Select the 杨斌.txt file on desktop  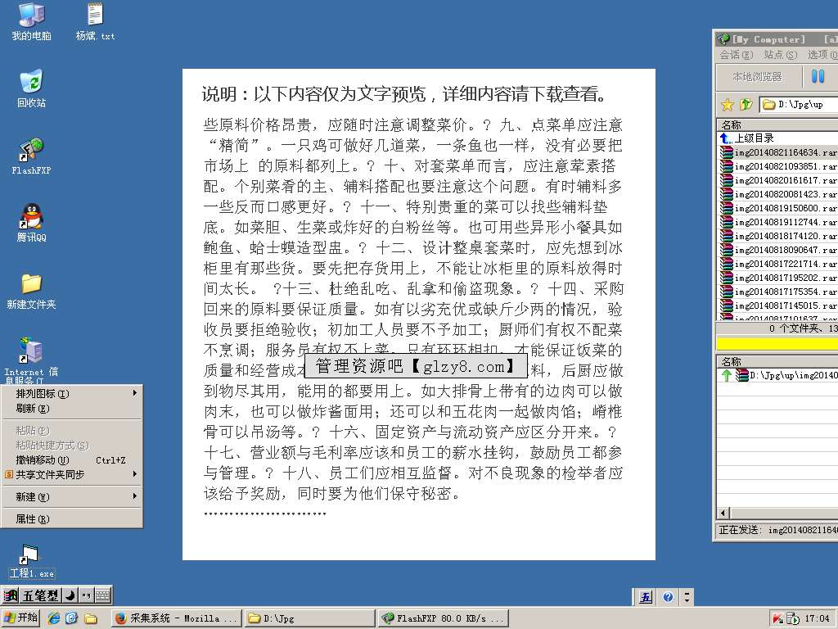click(x=95, y=21)
